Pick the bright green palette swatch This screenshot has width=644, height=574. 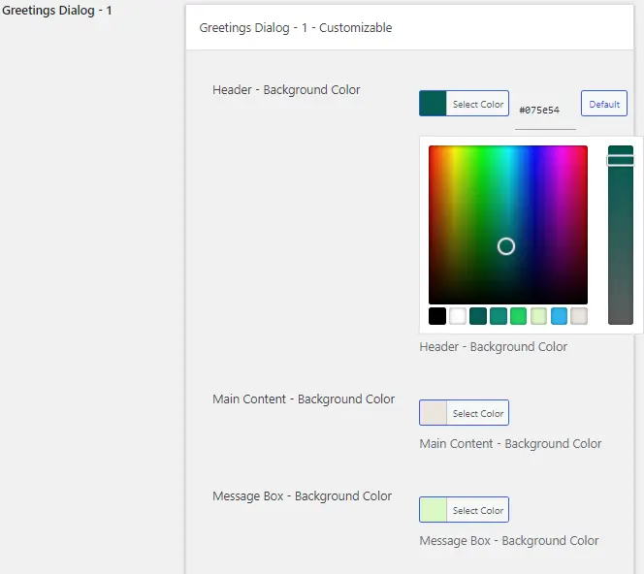pyautogui.click(x=518, y=316)
